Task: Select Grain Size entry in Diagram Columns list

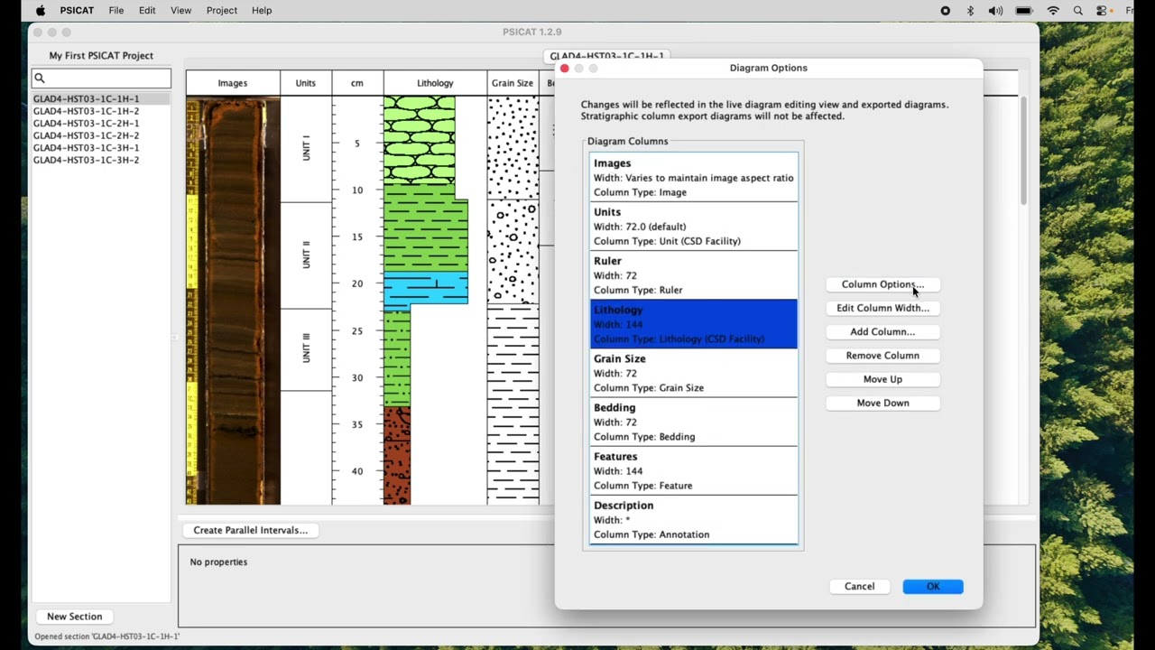Action: 694,372
